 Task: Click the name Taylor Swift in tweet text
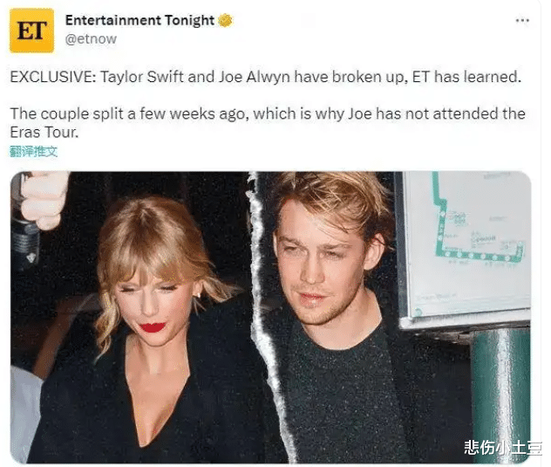pos(142,77)
